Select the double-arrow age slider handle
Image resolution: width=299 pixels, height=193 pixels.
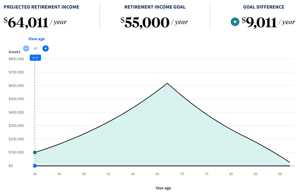[35, 58]
